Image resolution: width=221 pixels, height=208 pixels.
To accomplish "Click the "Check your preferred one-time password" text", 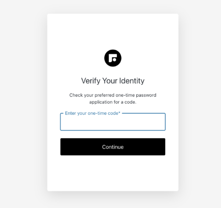I will 113,95.
